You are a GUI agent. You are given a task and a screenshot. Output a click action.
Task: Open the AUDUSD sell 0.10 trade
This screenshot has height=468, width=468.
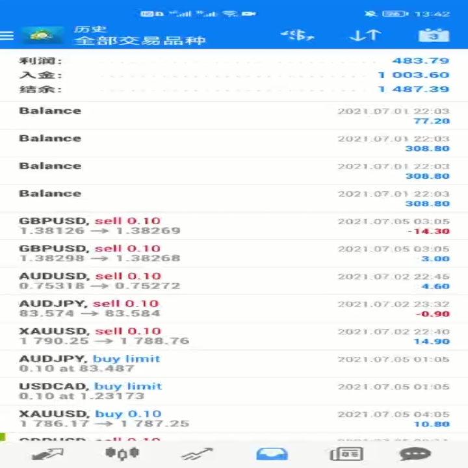pyautogui.click(x=234, y=281)
